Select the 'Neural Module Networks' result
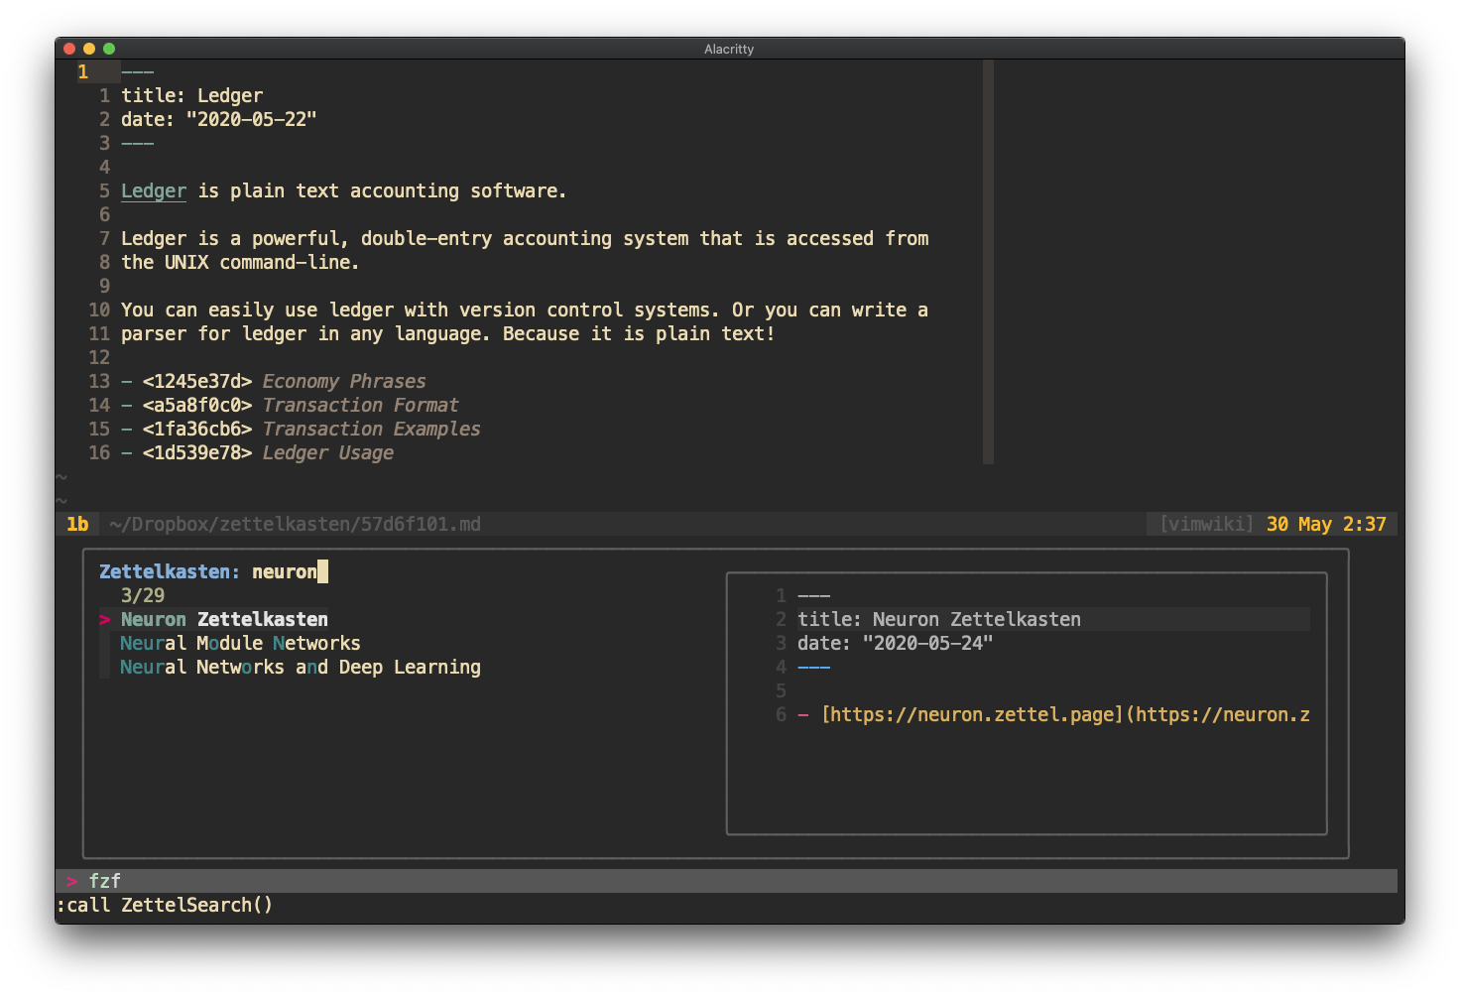This screenshot has height=997, width=1460. [241, 644]
